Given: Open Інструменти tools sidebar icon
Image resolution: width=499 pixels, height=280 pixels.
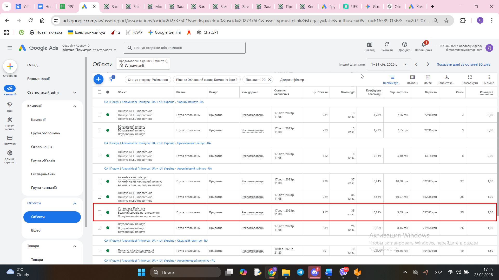Looking at the screenshot, I should point(10,120).
